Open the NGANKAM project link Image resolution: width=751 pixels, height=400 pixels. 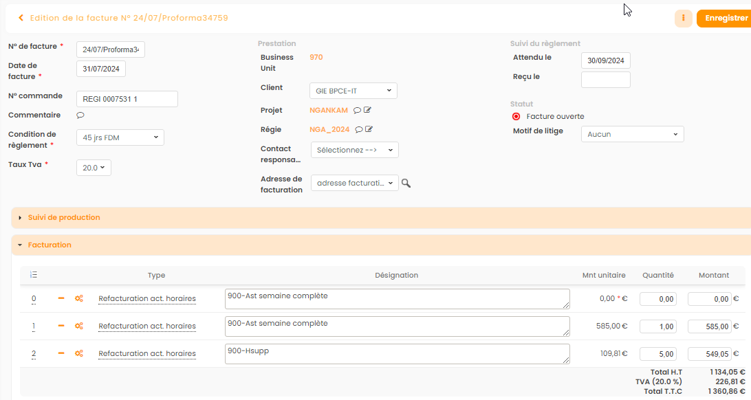329,110
